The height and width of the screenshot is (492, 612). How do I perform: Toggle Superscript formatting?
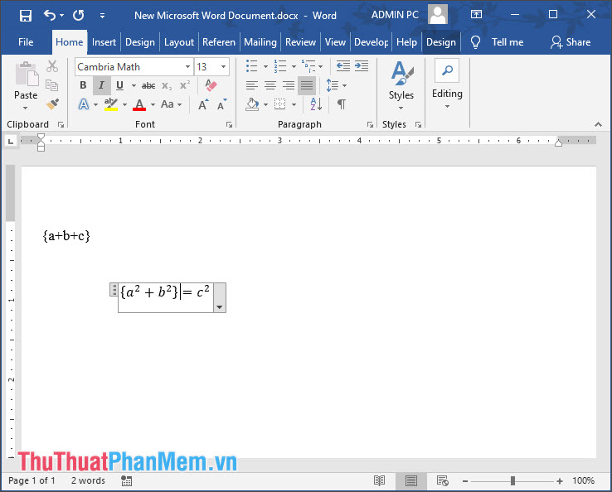(185, 85)
